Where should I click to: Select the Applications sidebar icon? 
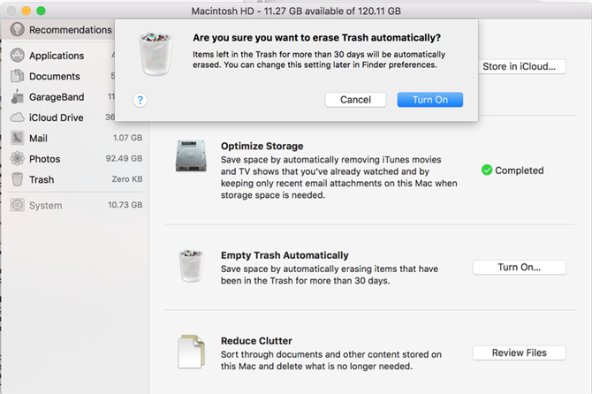coord(18,55)
